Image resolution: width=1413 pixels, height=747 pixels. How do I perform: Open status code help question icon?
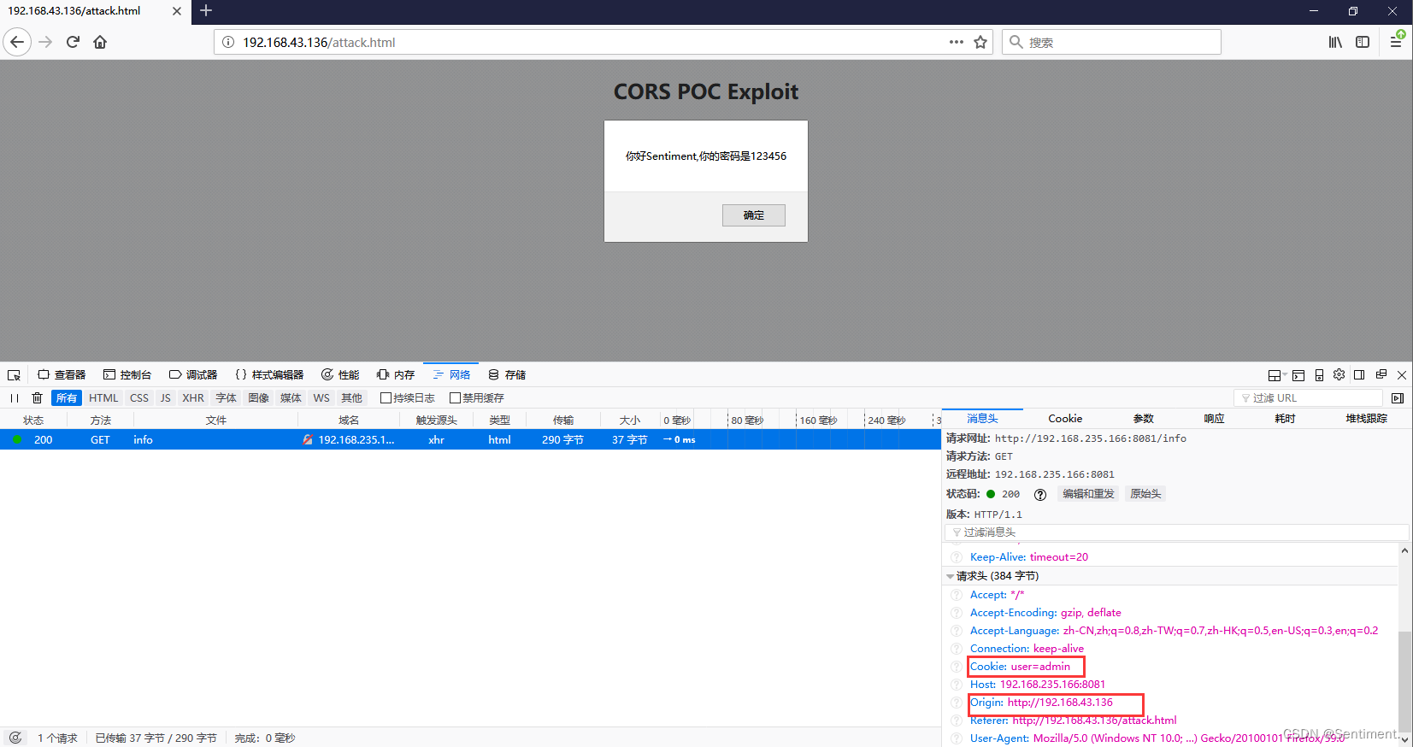pos(1040,495)
